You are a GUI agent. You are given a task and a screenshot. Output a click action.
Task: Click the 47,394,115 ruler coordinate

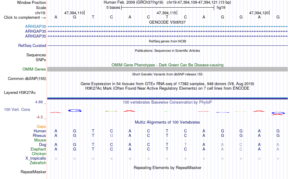(166, 13)
